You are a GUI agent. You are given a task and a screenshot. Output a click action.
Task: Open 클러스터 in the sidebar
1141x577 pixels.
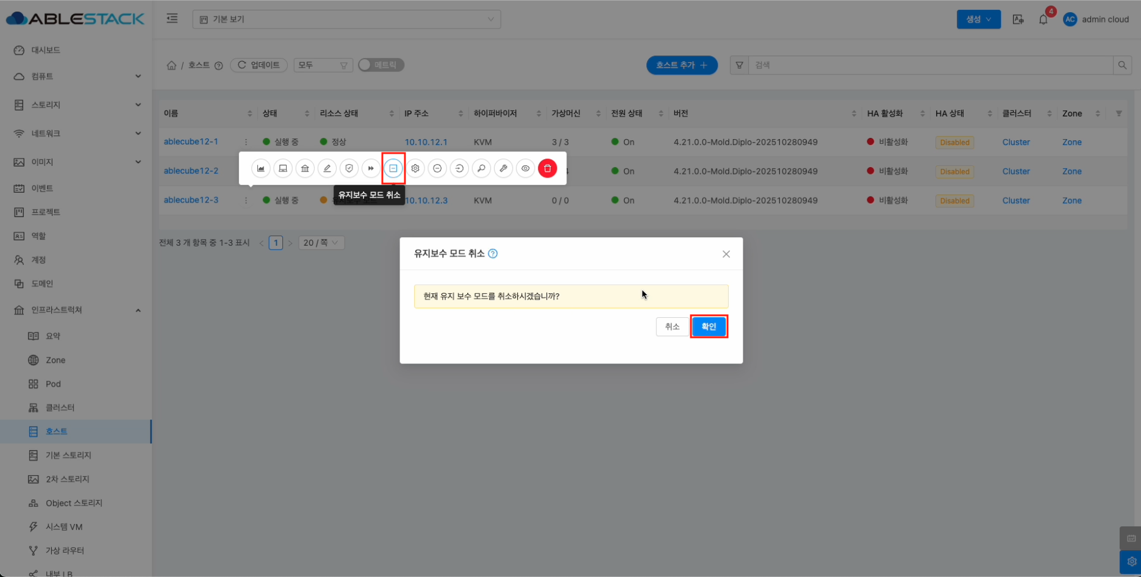click(60, 407)
